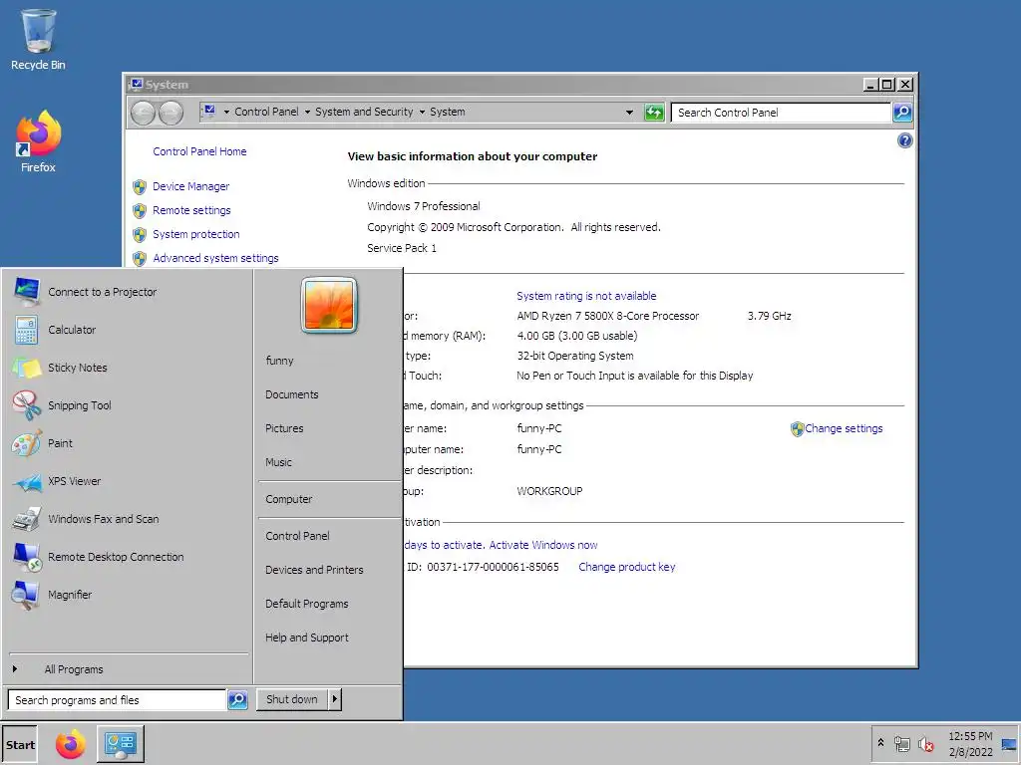Click the muted volume tray icon
Image resolution: width=1021 pixels, height=765 pixels.
925,744
